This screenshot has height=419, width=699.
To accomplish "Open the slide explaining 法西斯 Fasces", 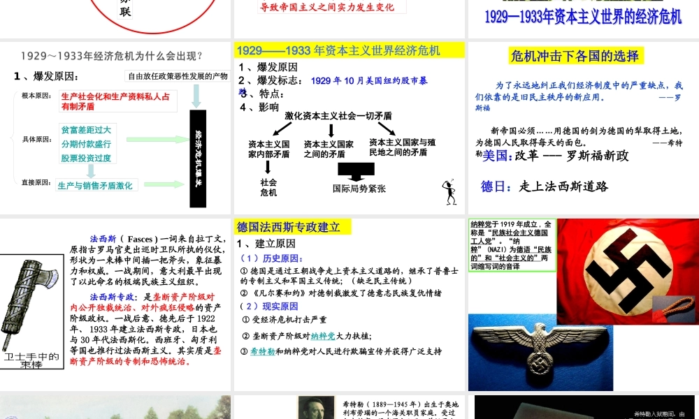I will [115, 304].
